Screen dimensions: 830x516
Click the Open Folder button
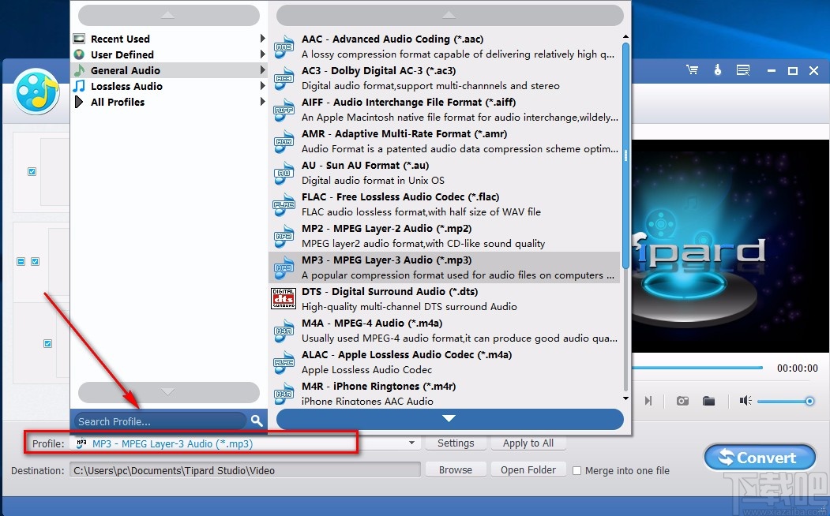(528, 470)
